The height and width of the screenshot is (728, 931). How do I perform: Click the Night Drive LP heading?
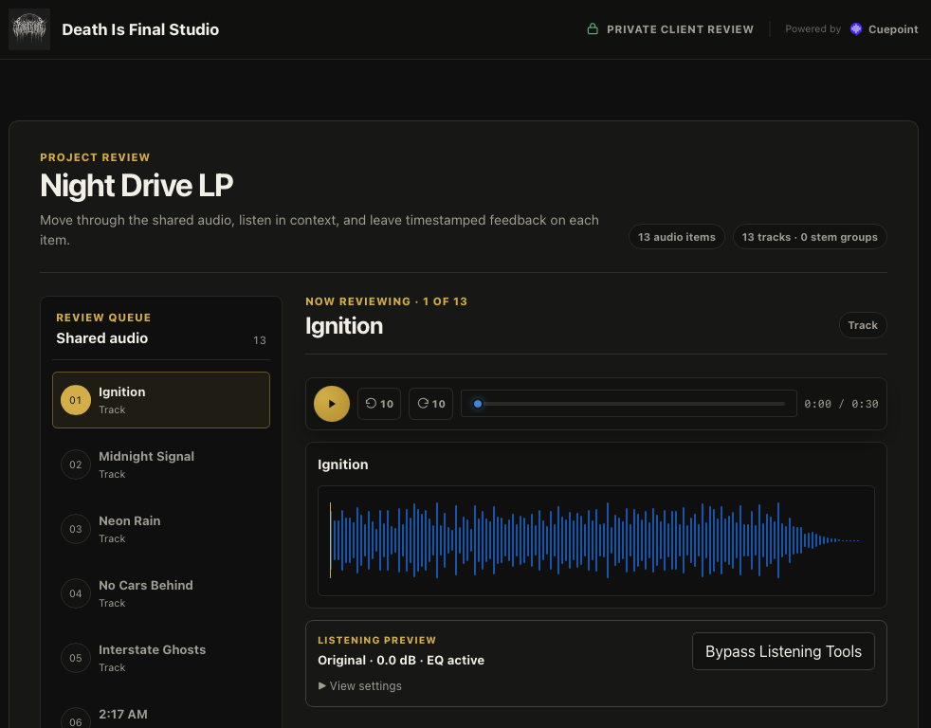[137, 185]
